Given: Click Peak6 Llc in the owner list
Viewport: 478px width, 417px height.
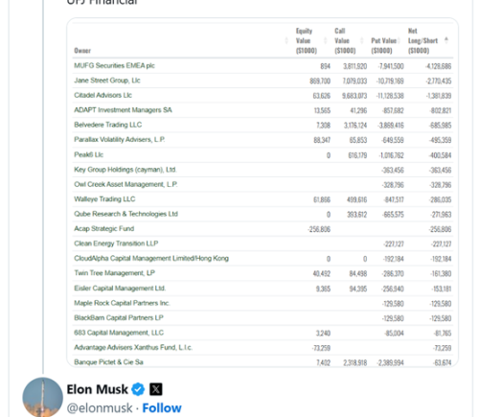Looking at the screenshot, I should tap(88, 154).
